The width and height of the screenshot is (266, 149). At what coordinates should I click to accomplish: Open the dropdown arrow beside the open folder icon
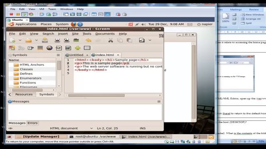click(x=36, y=40)
